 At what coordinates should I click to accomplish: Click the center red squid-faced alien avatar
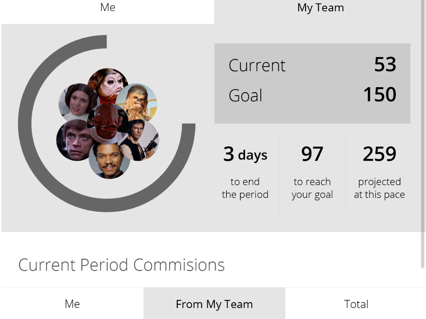coord(108,123)
